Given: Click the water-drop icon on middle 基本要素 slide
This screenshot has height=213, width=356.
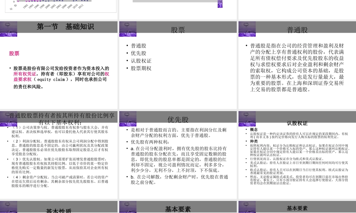Looking at the screenshot, I should click(128, 207).
